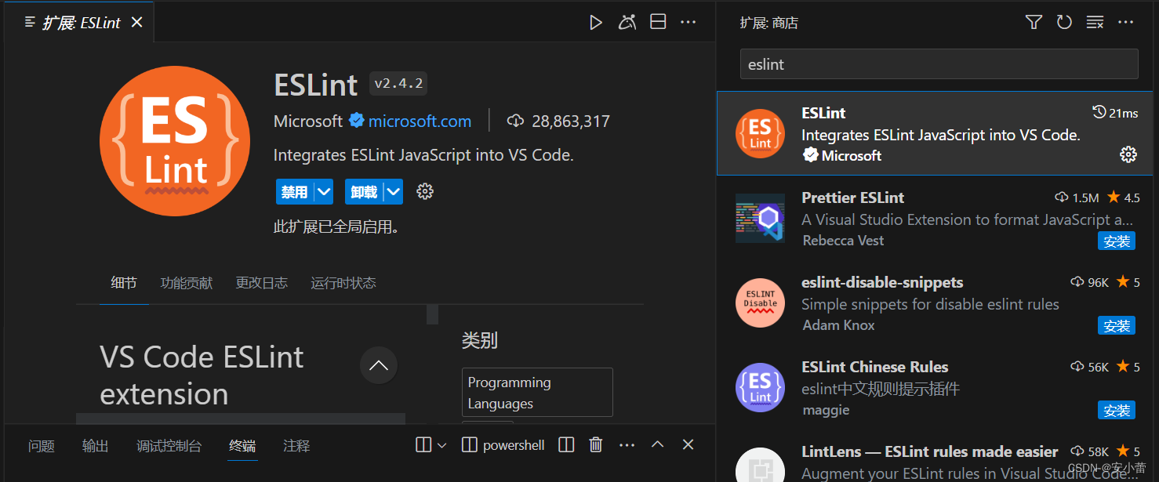Click the extension search box containing eslint

(x=939, y=64)
